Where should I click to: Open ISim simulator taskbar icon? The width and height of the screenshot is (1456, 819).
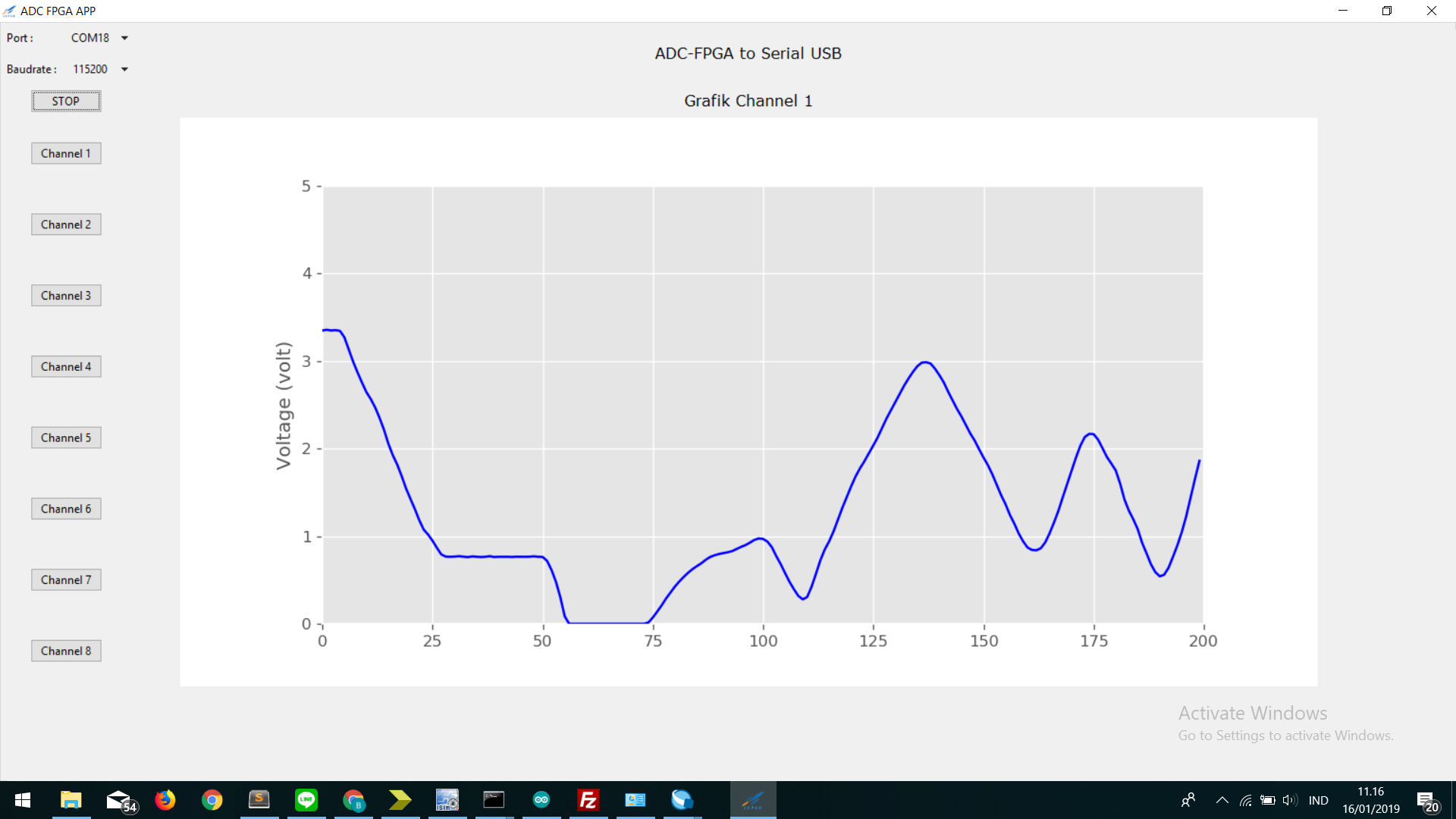[x=447, y=800]
